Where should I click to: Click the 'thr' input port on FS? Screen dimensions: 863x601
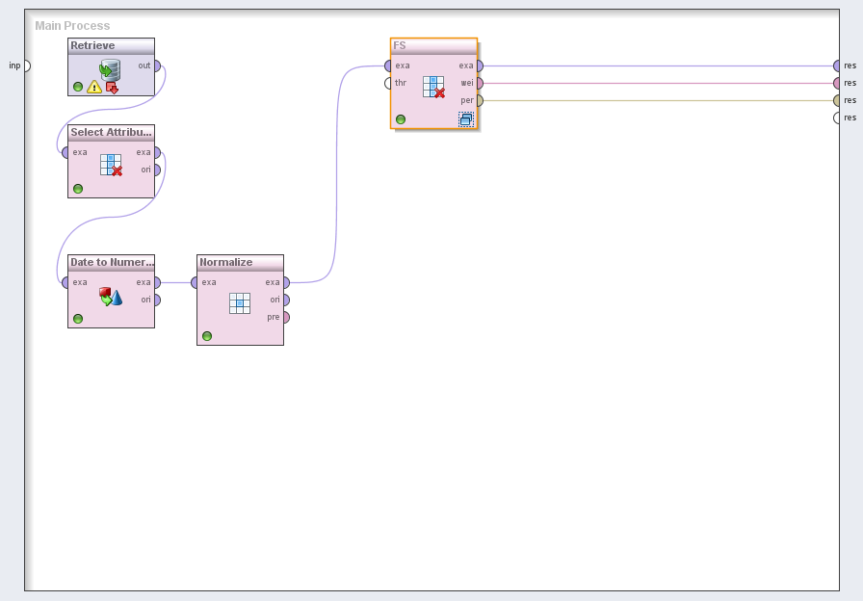[x=387, y=83]
